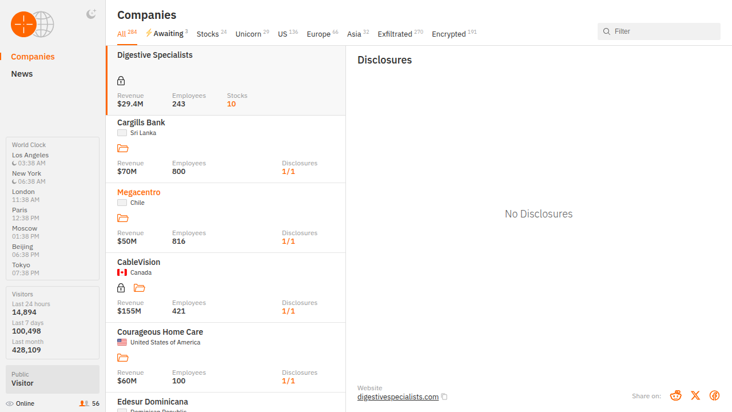This screenshot has width=732, height=412.
Task: Click the "No Disclosures" message
Action: pyautogui.click(x=539, y=214)
